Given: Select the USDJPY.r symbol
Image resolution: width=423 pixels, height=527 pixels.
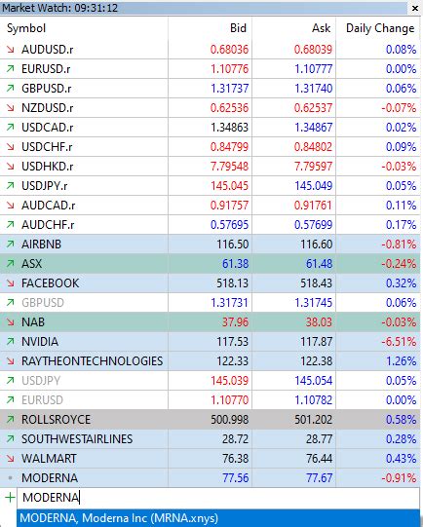Looking at the screenshot, I should point(45,186).
